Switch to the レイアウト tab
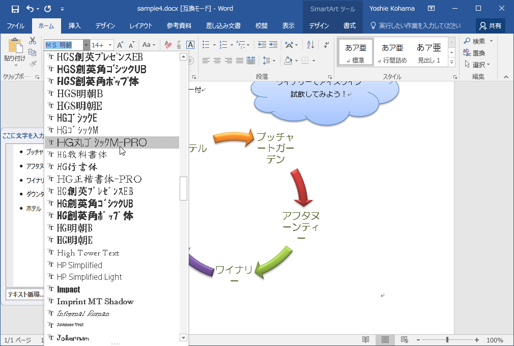Screen dimensions: 514x346 [x=141, y=26]
